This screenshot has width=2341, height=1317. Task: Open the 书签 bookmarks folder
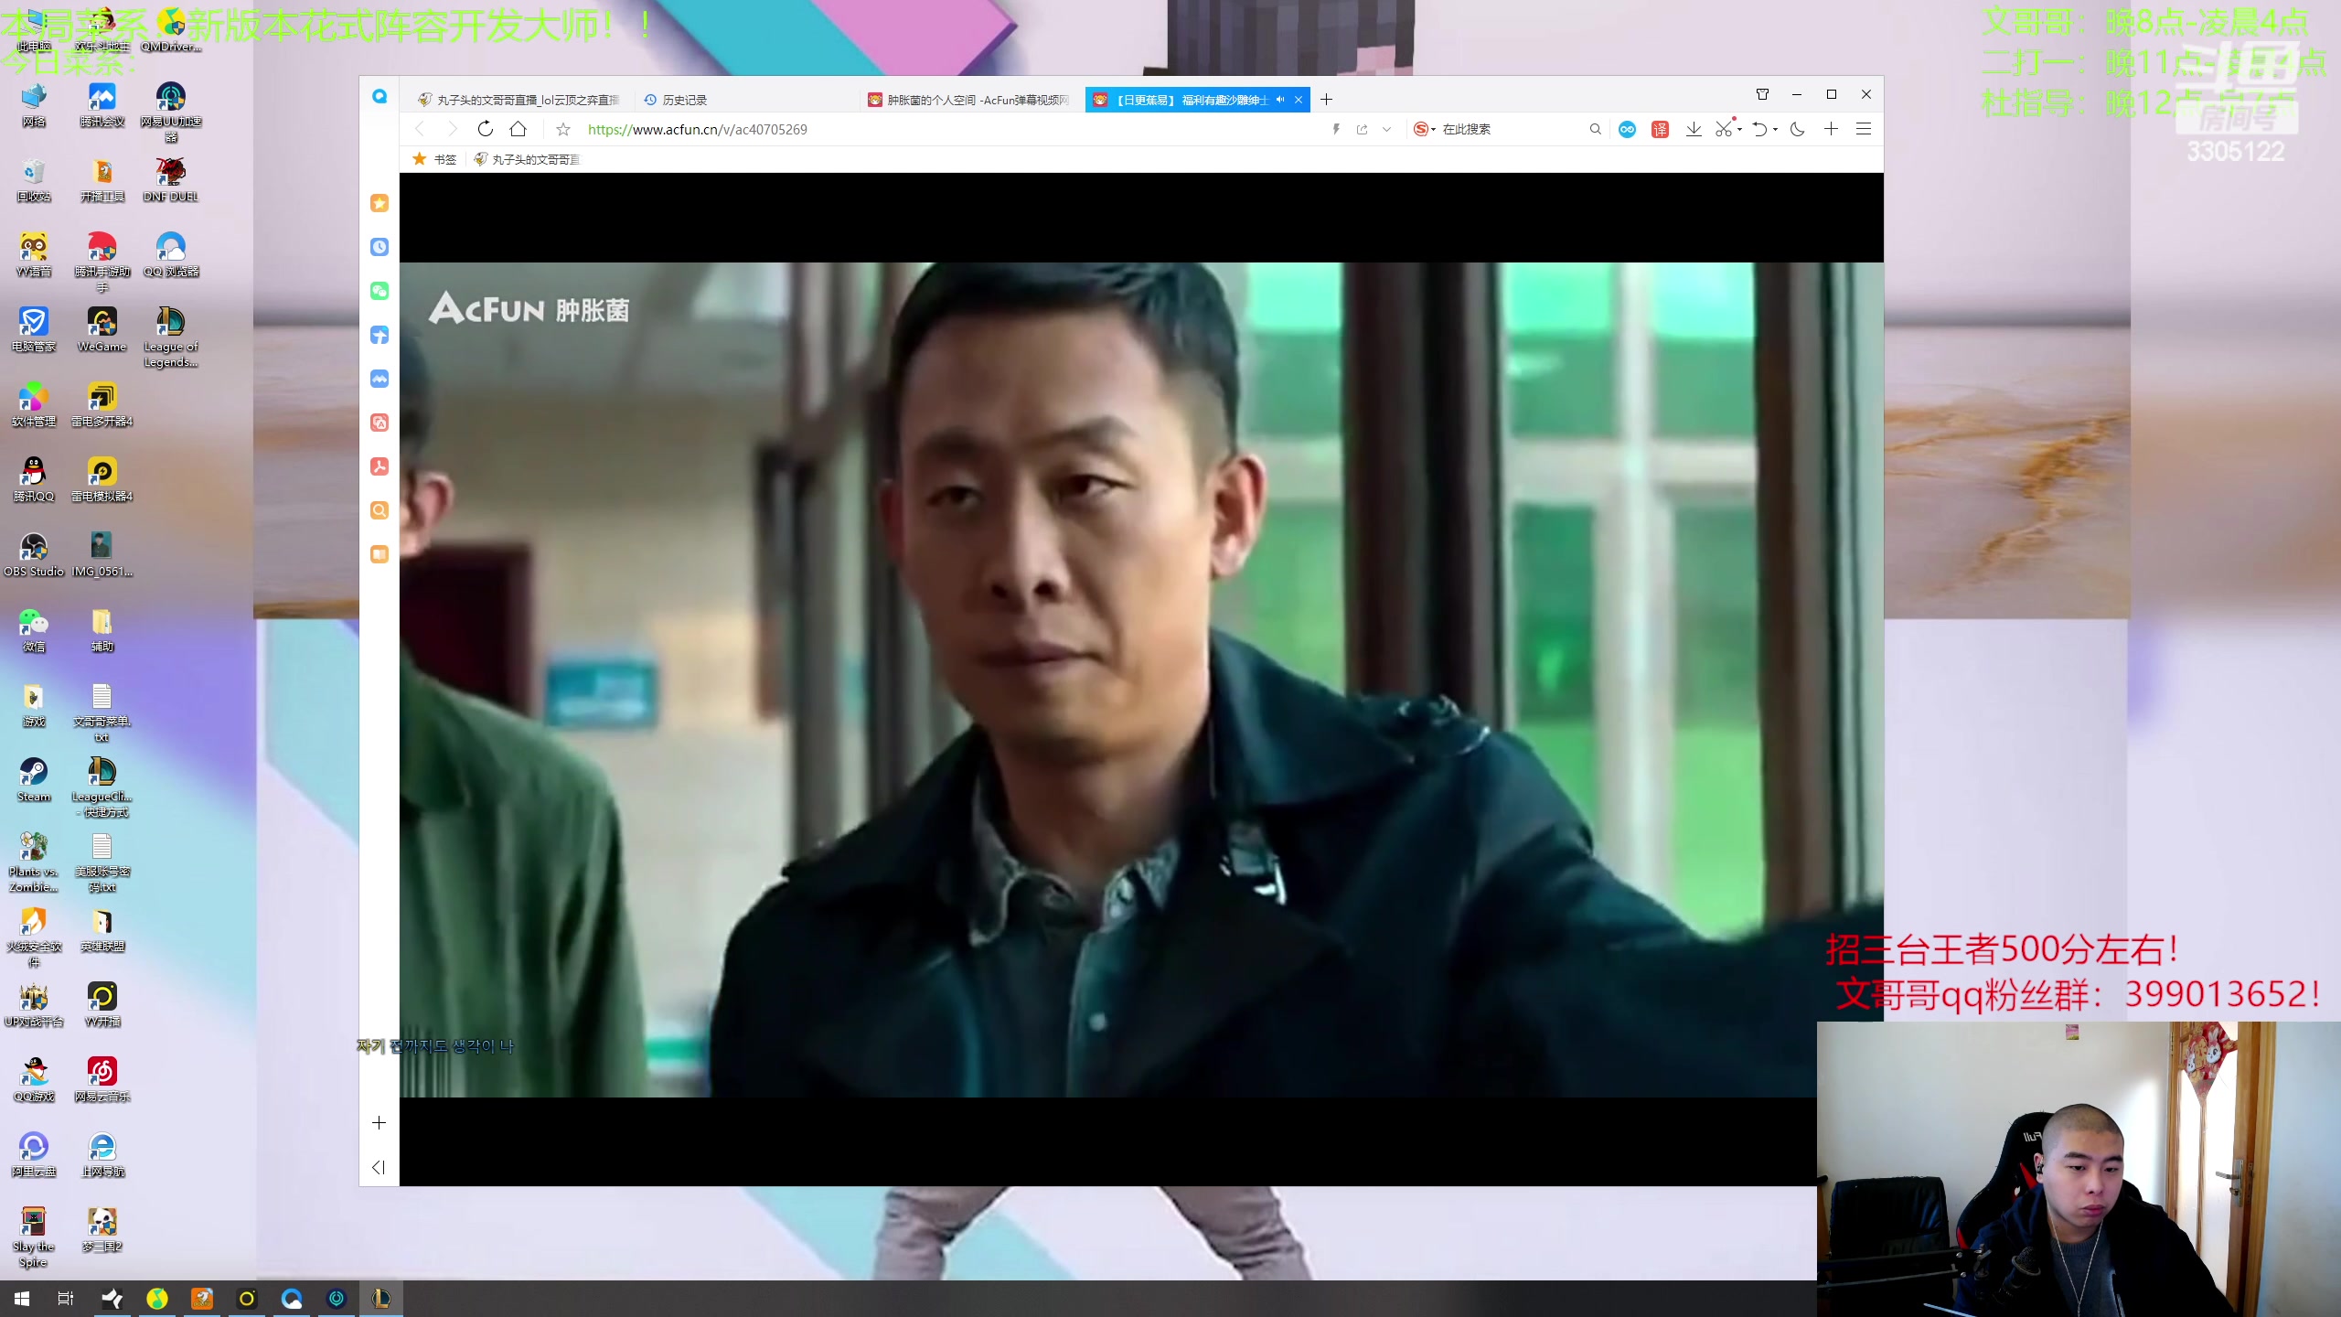pos(434,159)
